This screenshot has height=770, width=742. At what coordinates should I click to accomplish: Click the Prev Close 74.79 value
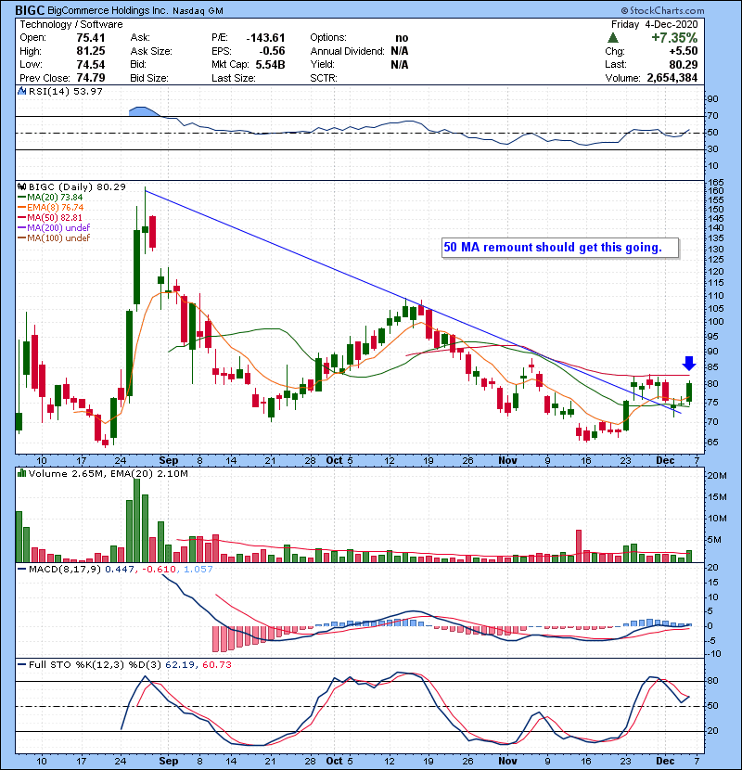(x=90, y=78)
